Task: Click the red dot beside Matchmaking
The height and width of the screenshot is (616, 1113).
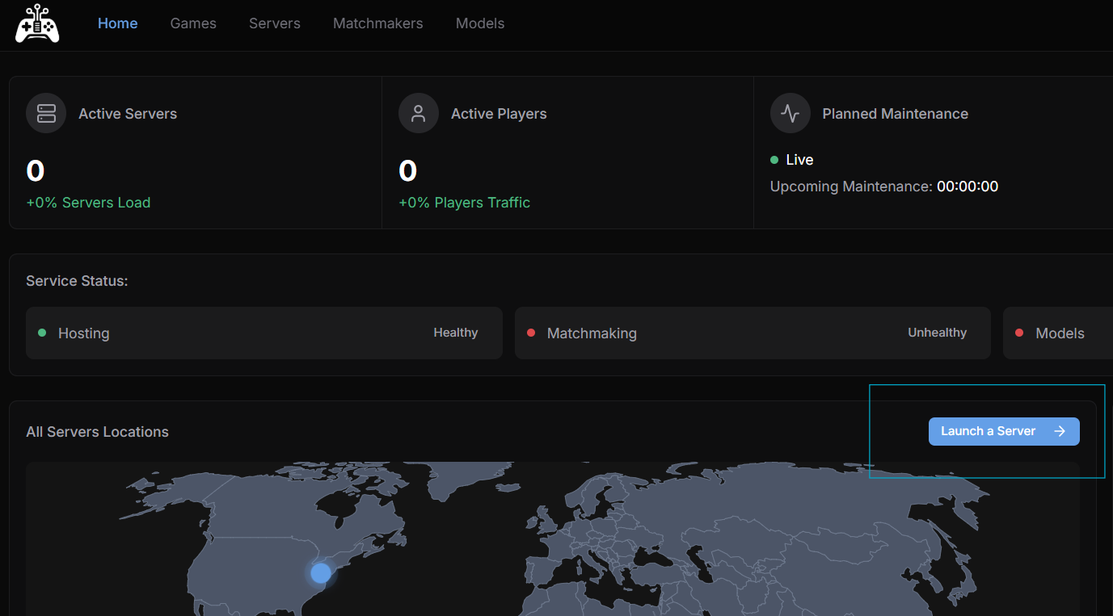Action: click(x=531, y=333)
